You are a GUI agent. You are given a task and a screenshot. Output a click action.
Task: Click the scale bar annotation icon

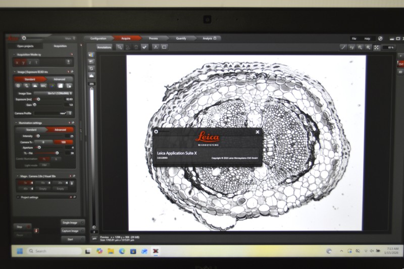(156, 47)
